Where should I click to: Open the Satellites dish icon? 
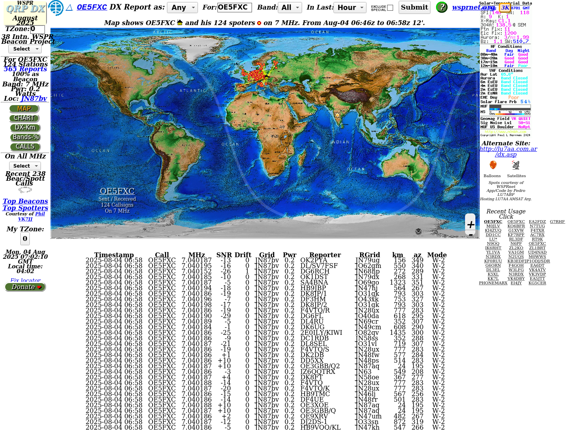click(516, 165)
